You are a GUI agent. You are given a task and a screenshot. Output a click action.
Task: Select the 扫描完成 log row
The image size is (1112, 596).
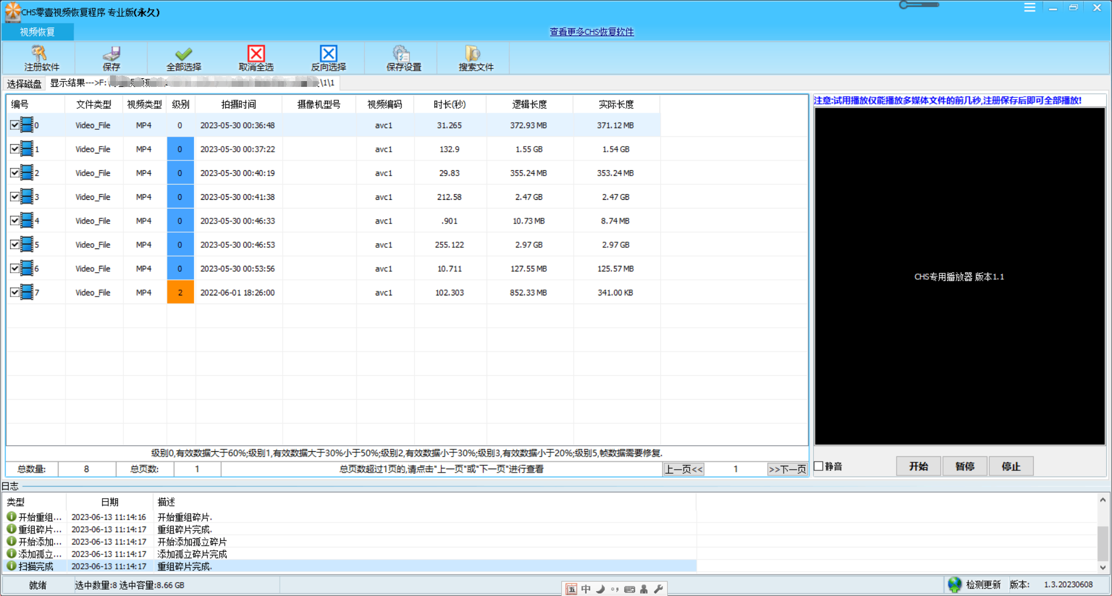tap(349, 566)
